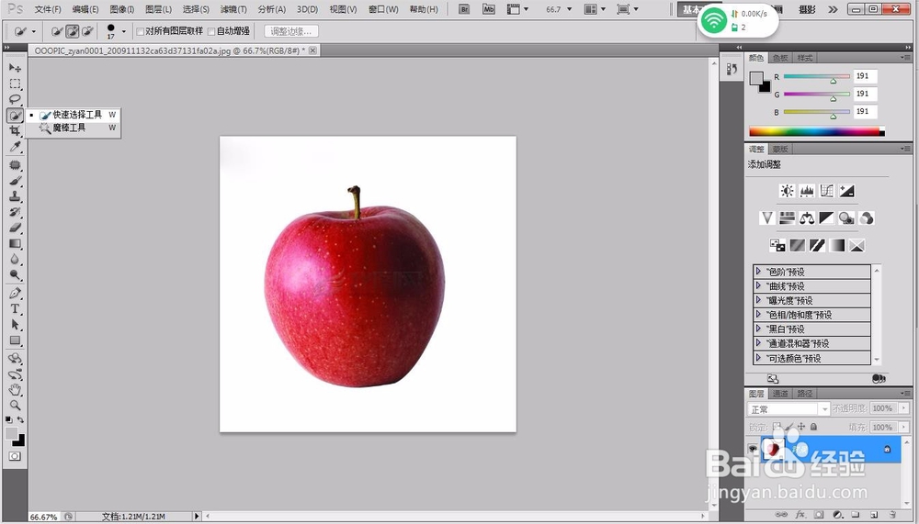Select the Brush tool

pos(15,181)
